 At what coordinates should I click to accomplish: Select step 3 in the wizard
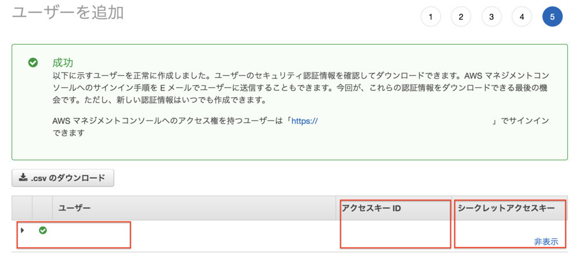(x=491, y=17)
